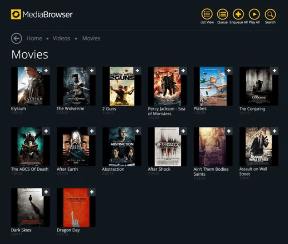Enqueue The ABCS Of Death via plus
Viewport: 288px width, 244px height.
point(46,131)
